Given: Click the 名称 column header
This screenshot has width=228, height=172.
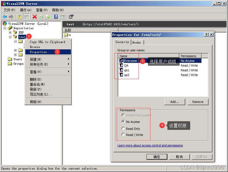Looking at the screenshot, I should tap(90, 30).
